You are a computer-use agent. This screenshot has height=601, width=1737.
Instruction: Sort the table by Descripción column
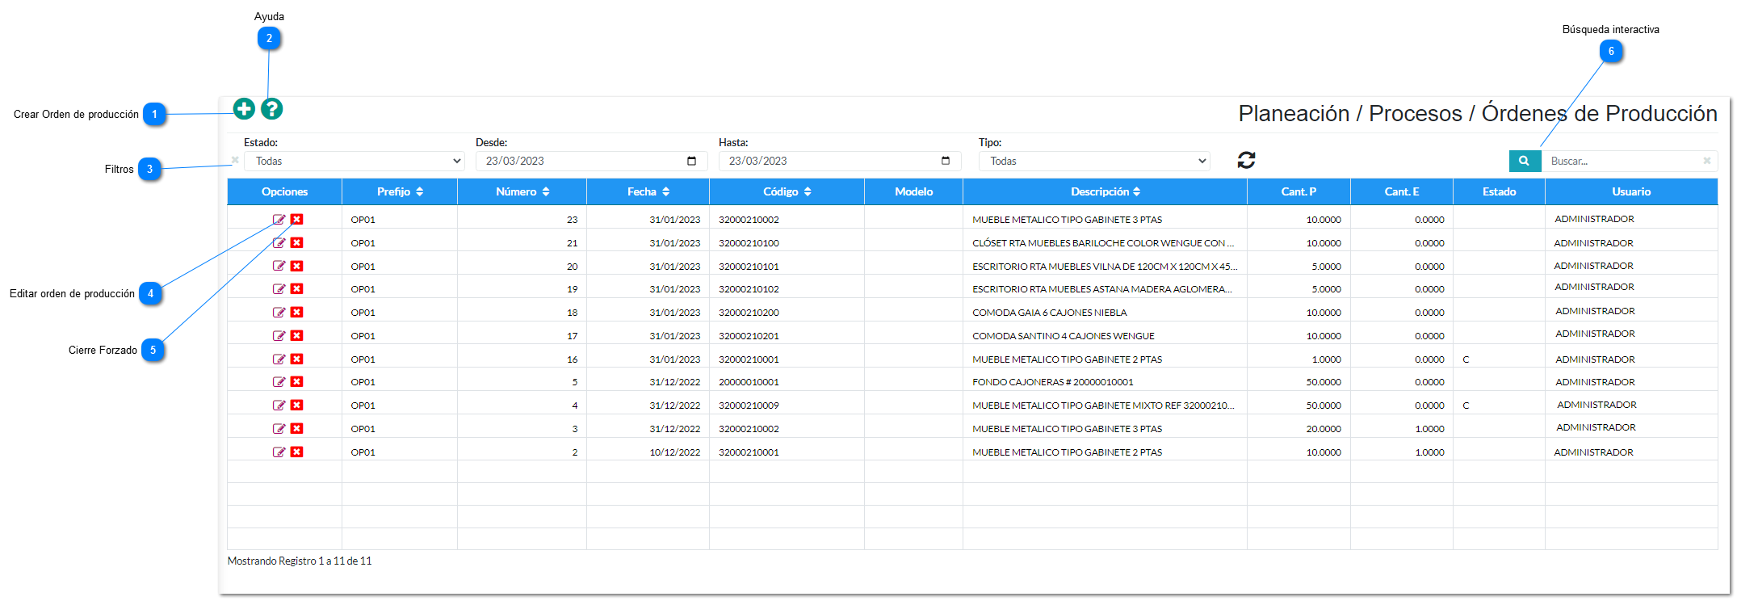pos(1106,191)
